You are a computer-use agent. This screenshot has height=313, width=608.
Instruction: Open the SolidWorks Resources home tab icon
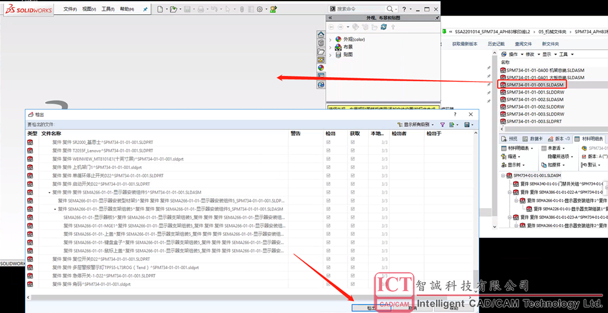(321, 34)
